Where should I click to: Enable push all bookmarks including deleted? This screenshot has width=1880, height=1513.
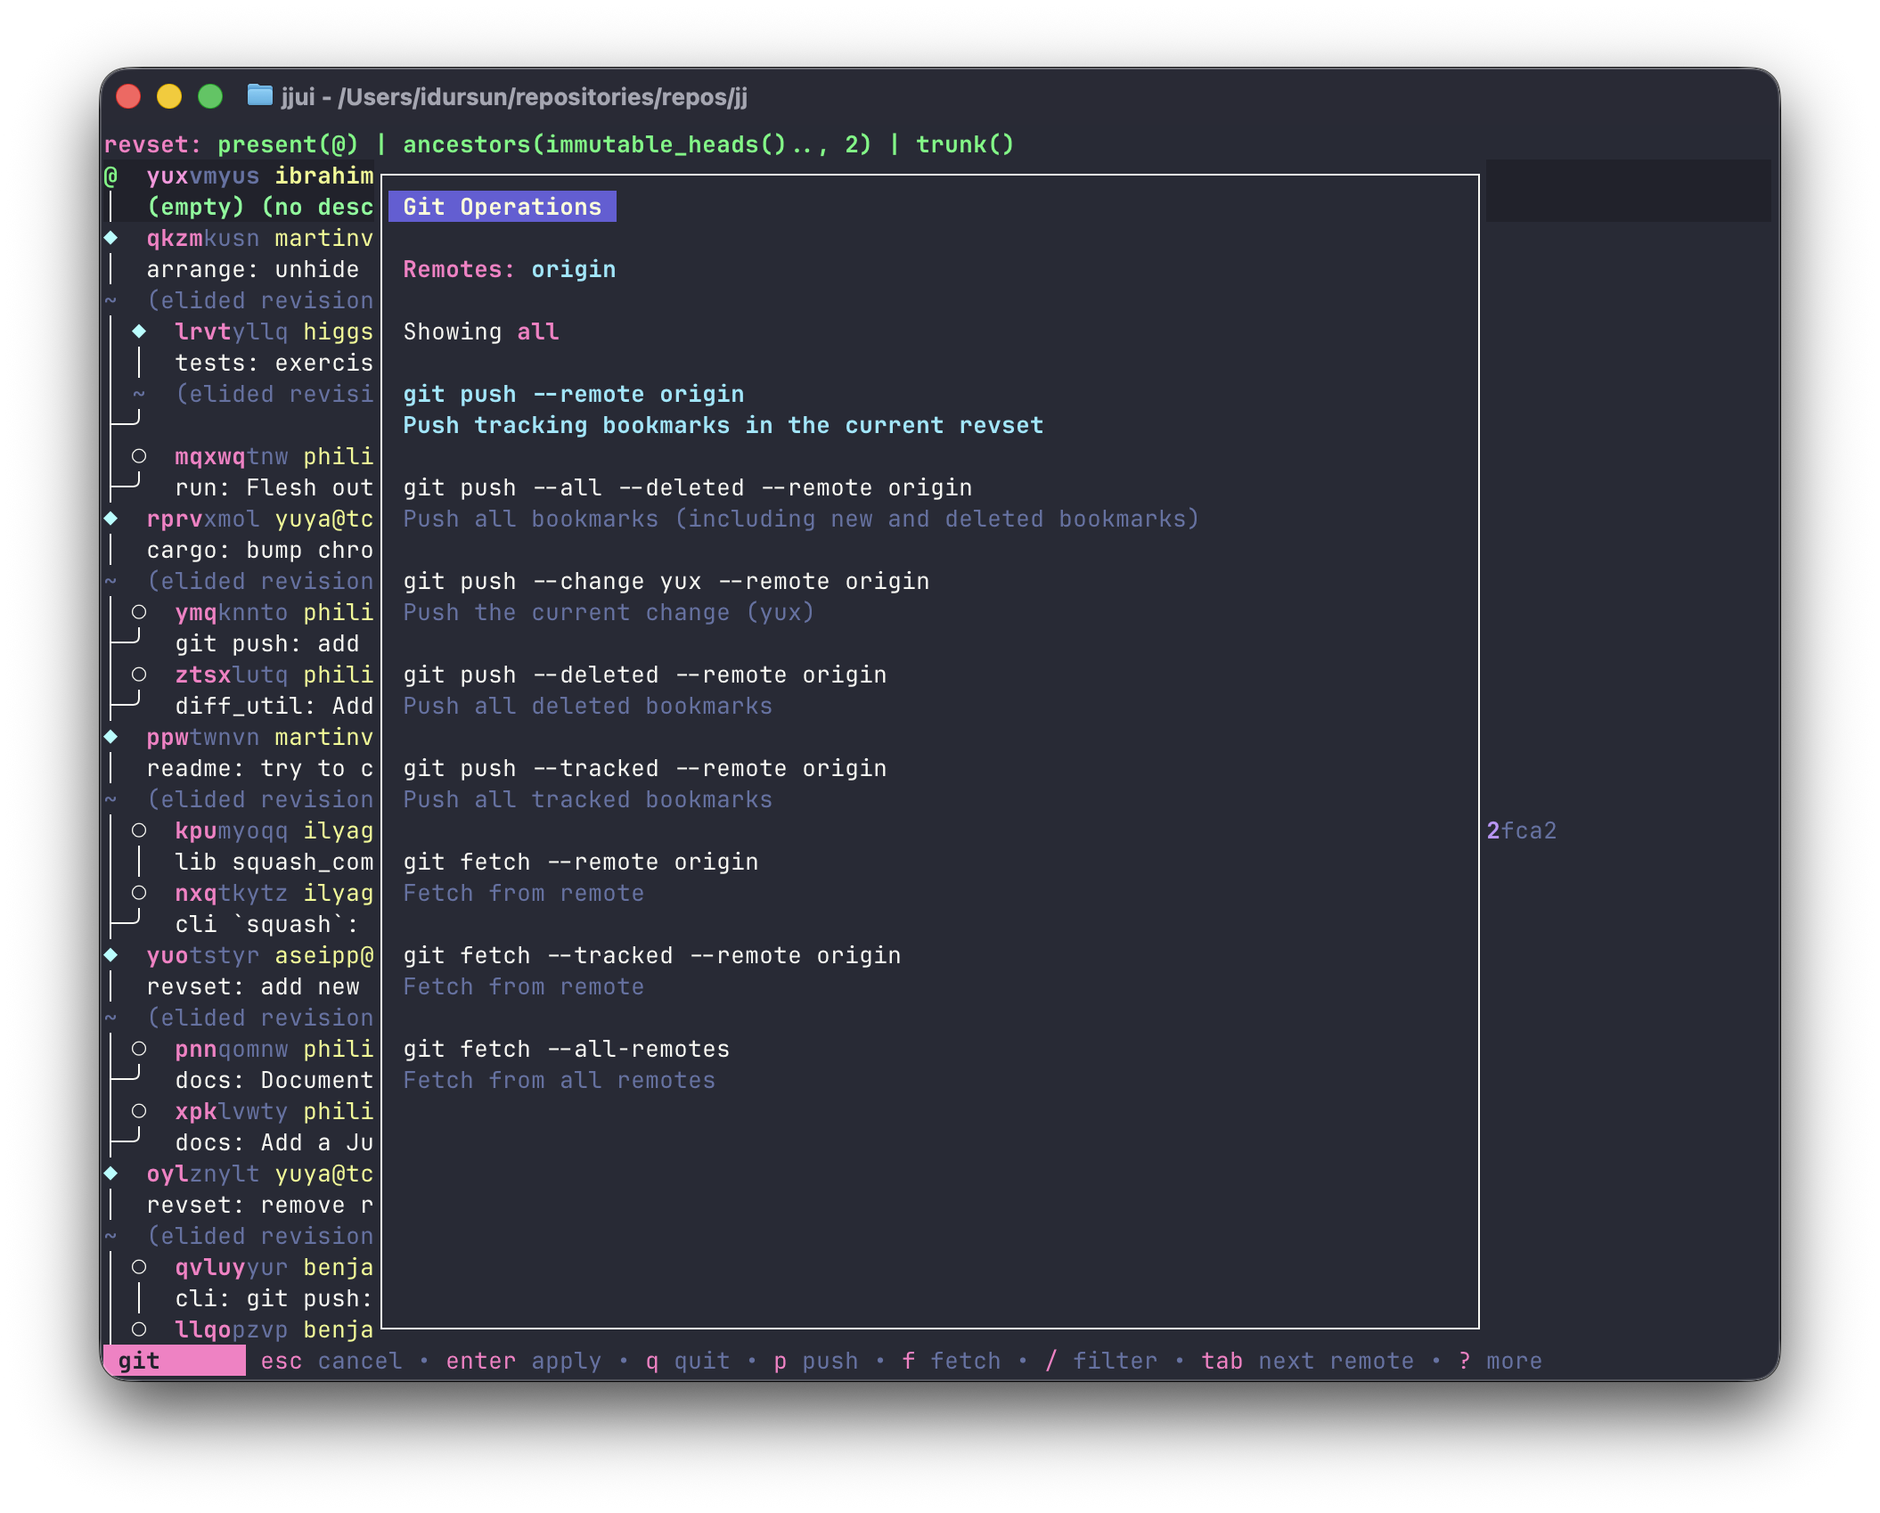tap(688, 487)
